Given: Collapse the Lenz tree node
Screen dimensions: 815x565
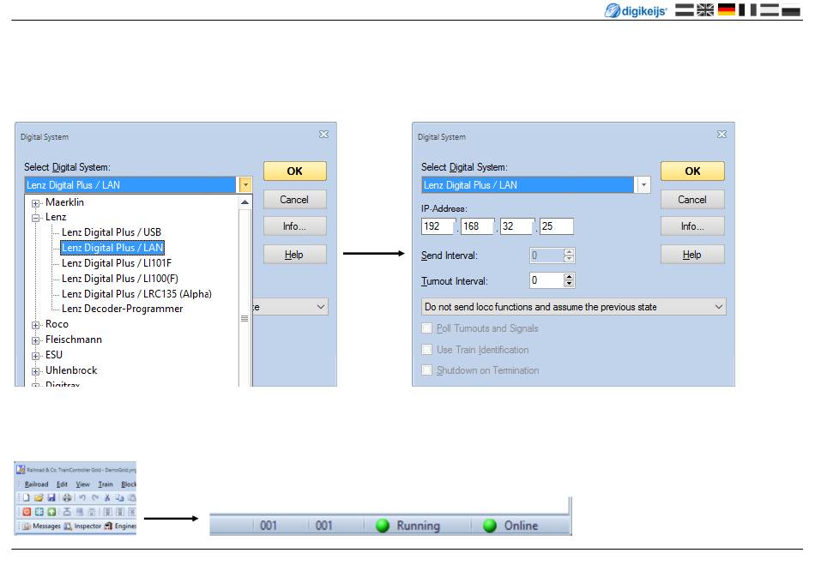Looking at the screenshot, I should point(35,218).
